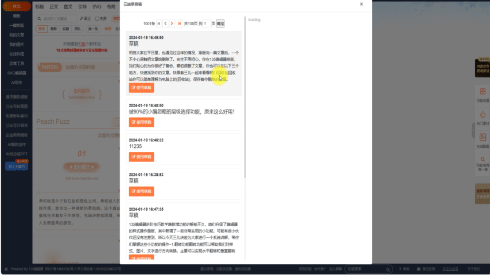Open SVG编辑器 in left sidebar

pos(17,73)
